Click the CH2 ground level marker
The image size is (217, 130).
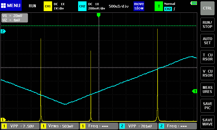tap(3, 31)
